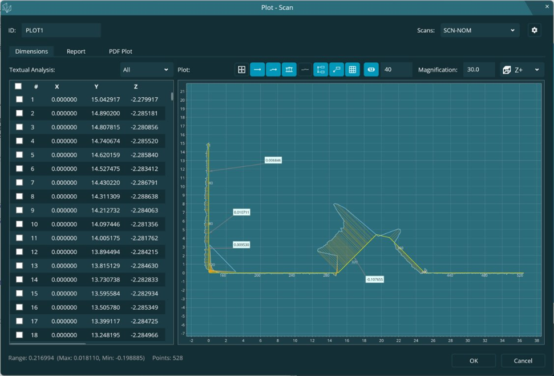
Task: Toggle the point count visibility badge
Action: coord(370,69)
